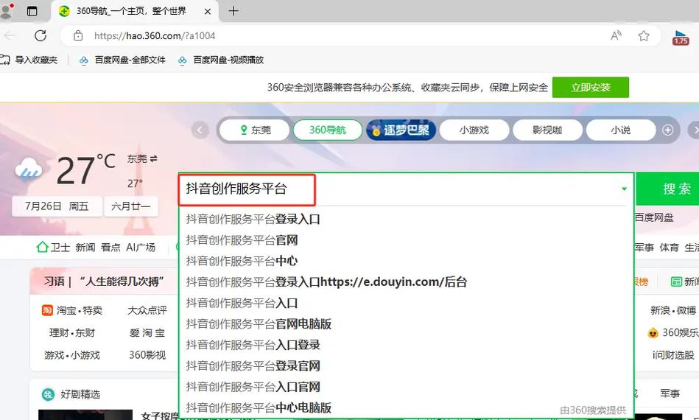Choose suggestion 抖音创作服务平台中心
Screen dimensions: 699x420
[406, 262]
